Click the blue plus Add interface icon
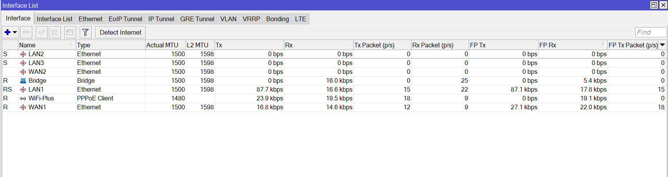 click(x=7, y=32)
